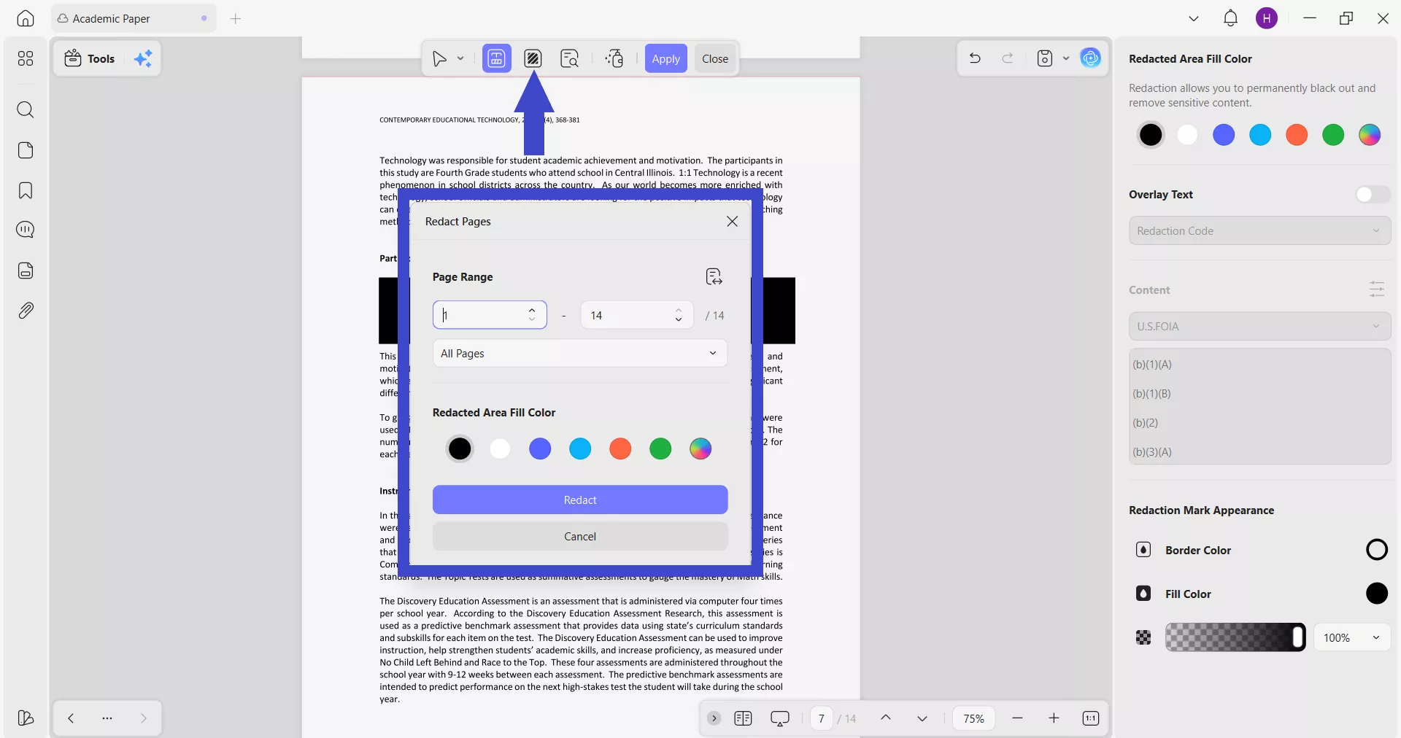Zoom in with the plus icon

tap(1054, 718)
